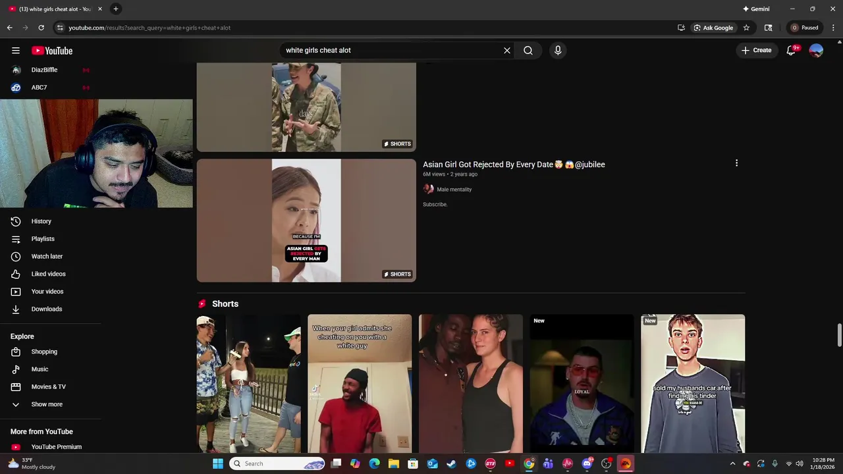Image resolution: width=843 pixels, height=474 pixels.
Task: Open Windows Start menu
Action: point(218,463)
